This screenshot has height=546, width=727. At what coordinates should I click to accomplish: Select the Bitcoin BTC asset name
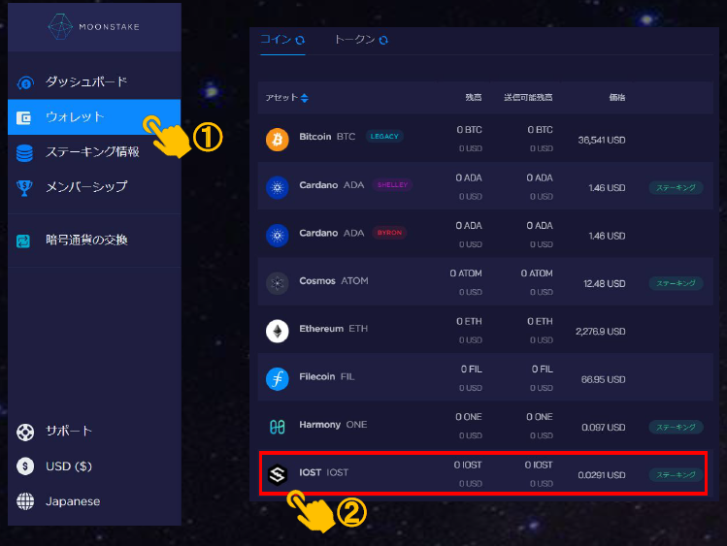tap(327, 137)
